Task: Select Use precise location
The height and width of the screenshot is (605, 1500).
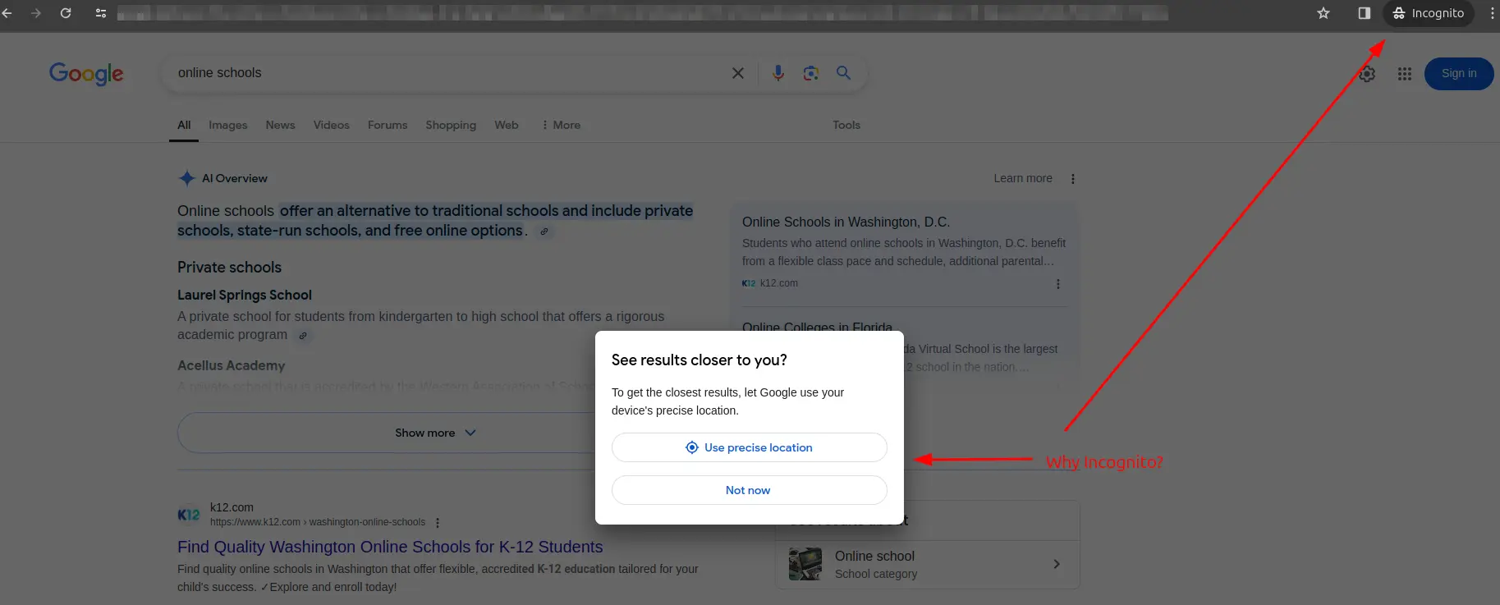Action: point(749,447)
